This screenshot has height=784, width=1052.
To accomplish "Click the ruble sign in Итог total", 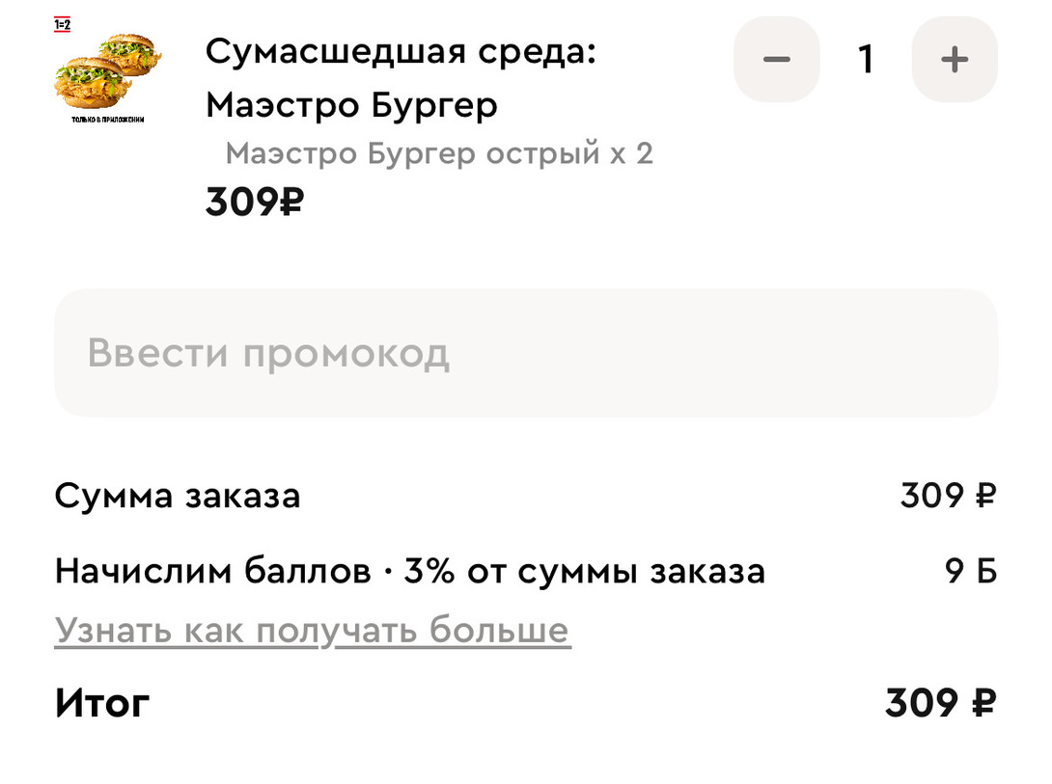I will click(x=984, y=703).
